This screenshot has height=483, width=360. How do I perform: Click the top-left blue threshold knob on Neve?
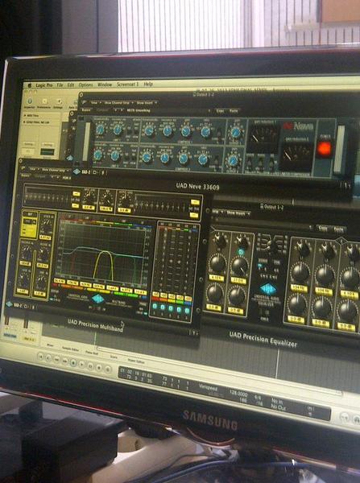click(100, 130)
